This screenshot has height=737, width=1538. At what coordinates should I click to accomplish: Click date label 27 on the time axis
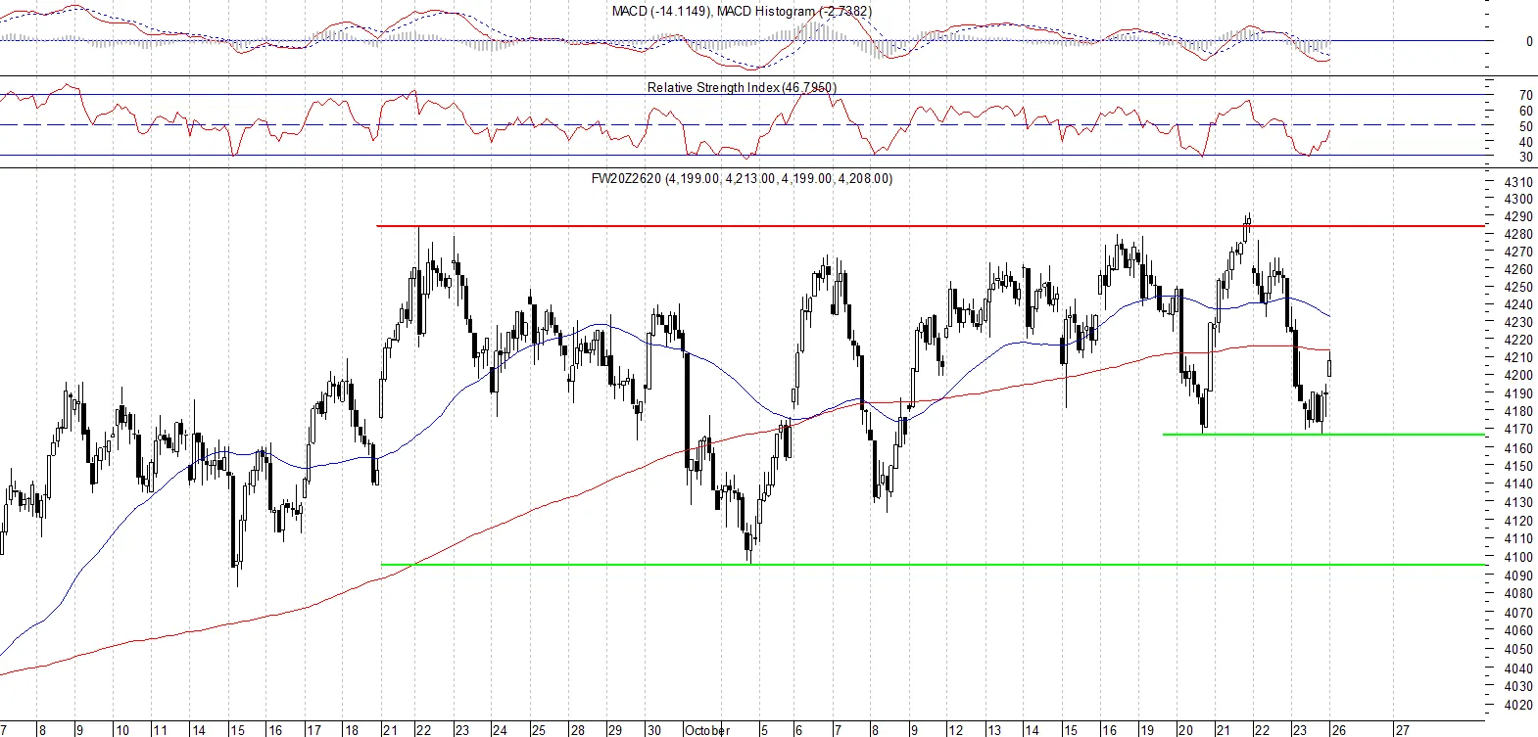(x=1402, y=730)
